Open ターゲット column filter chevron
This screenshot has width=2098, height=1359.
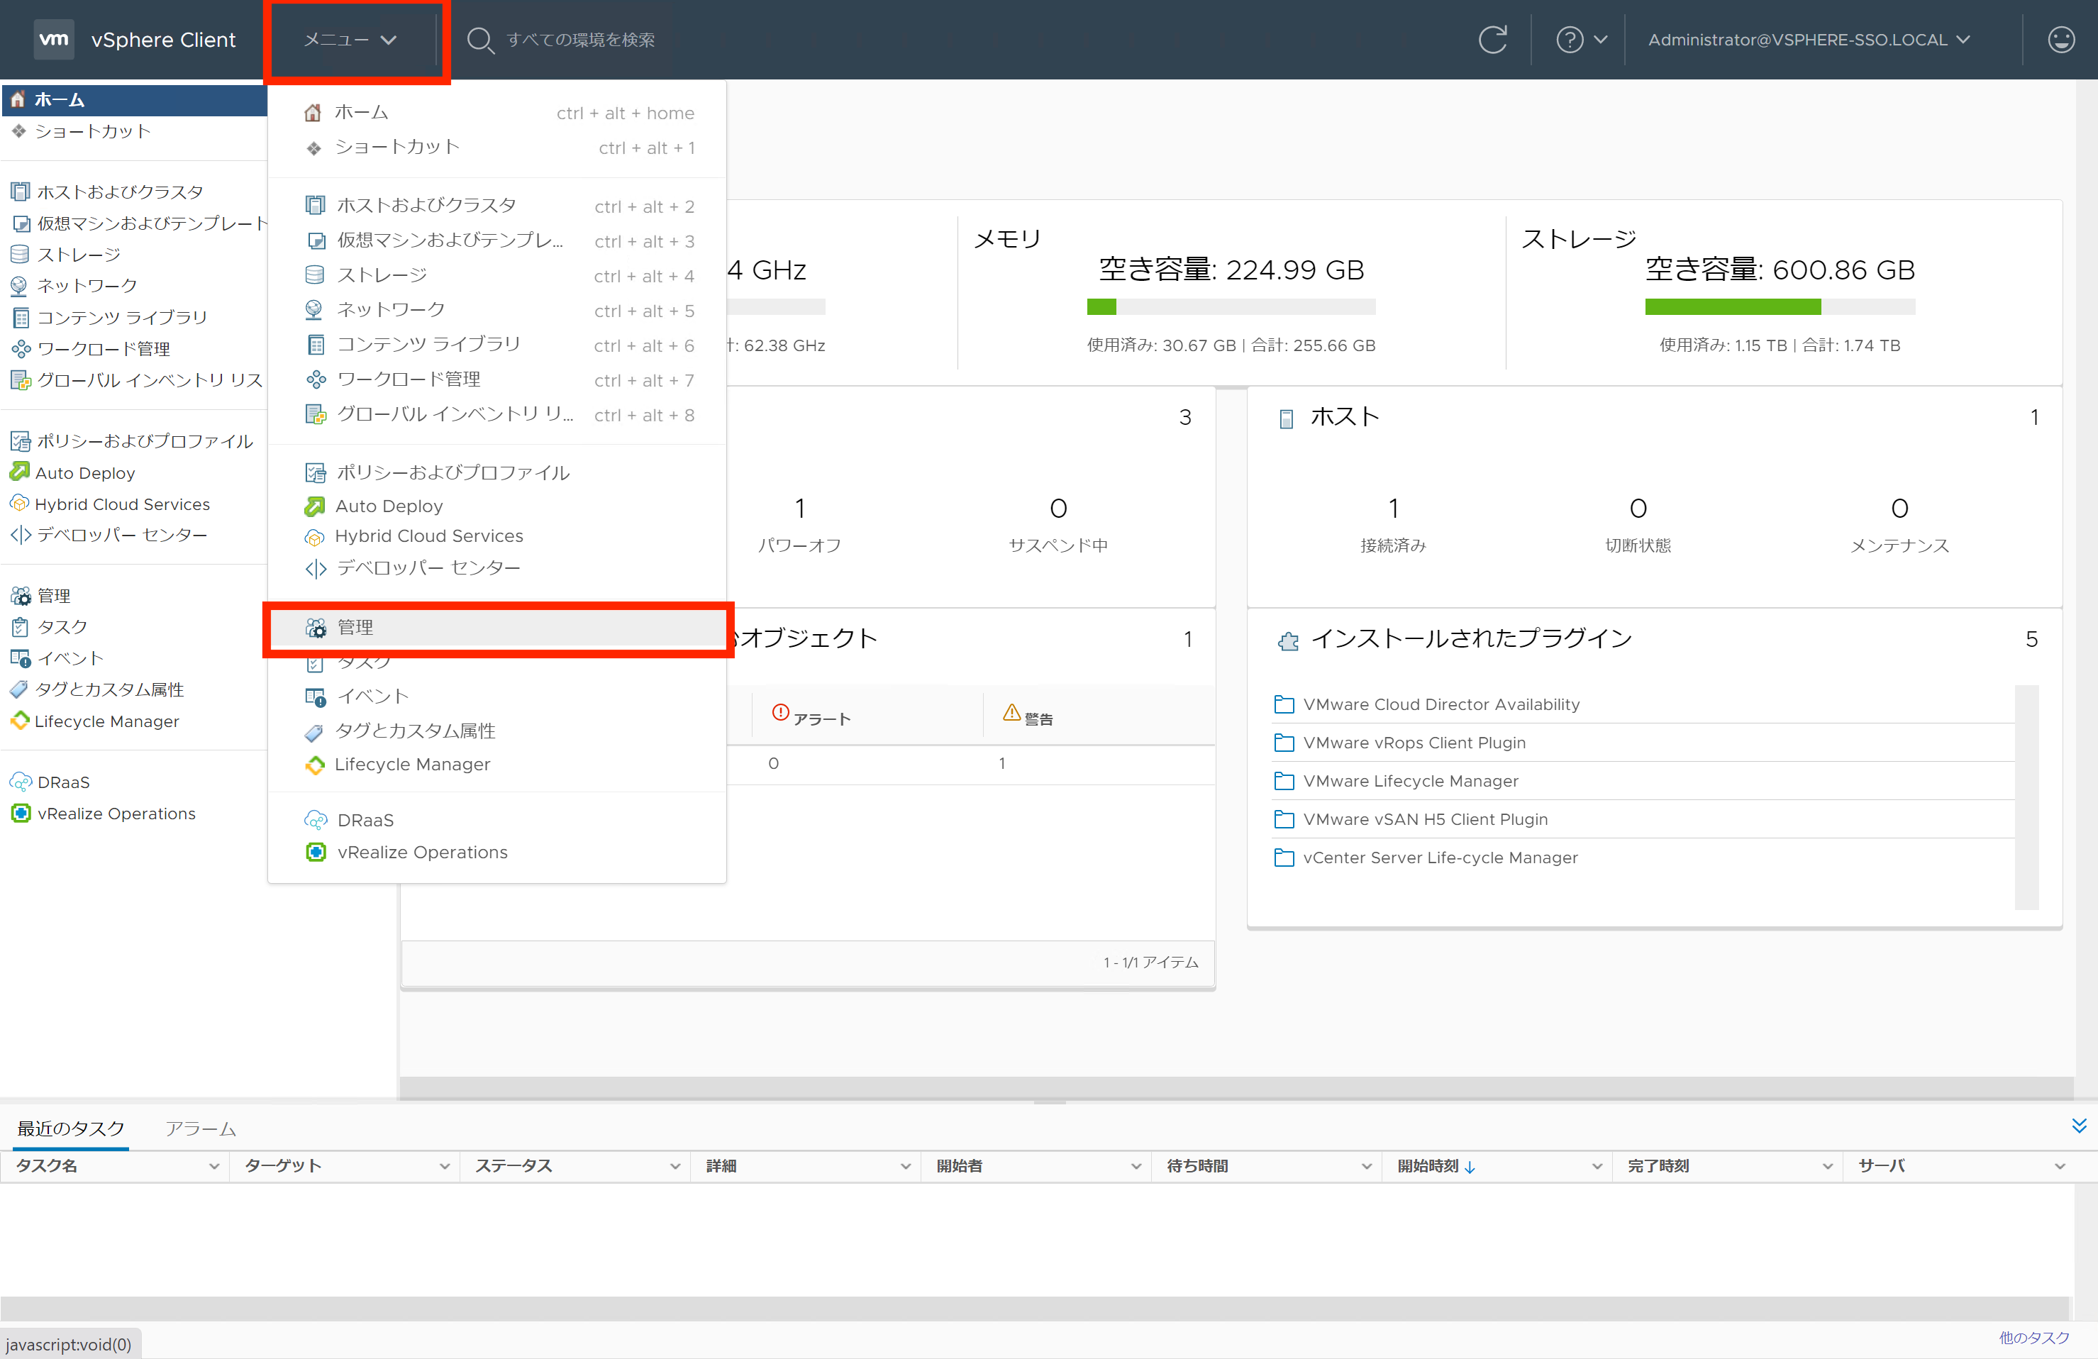444,1166
